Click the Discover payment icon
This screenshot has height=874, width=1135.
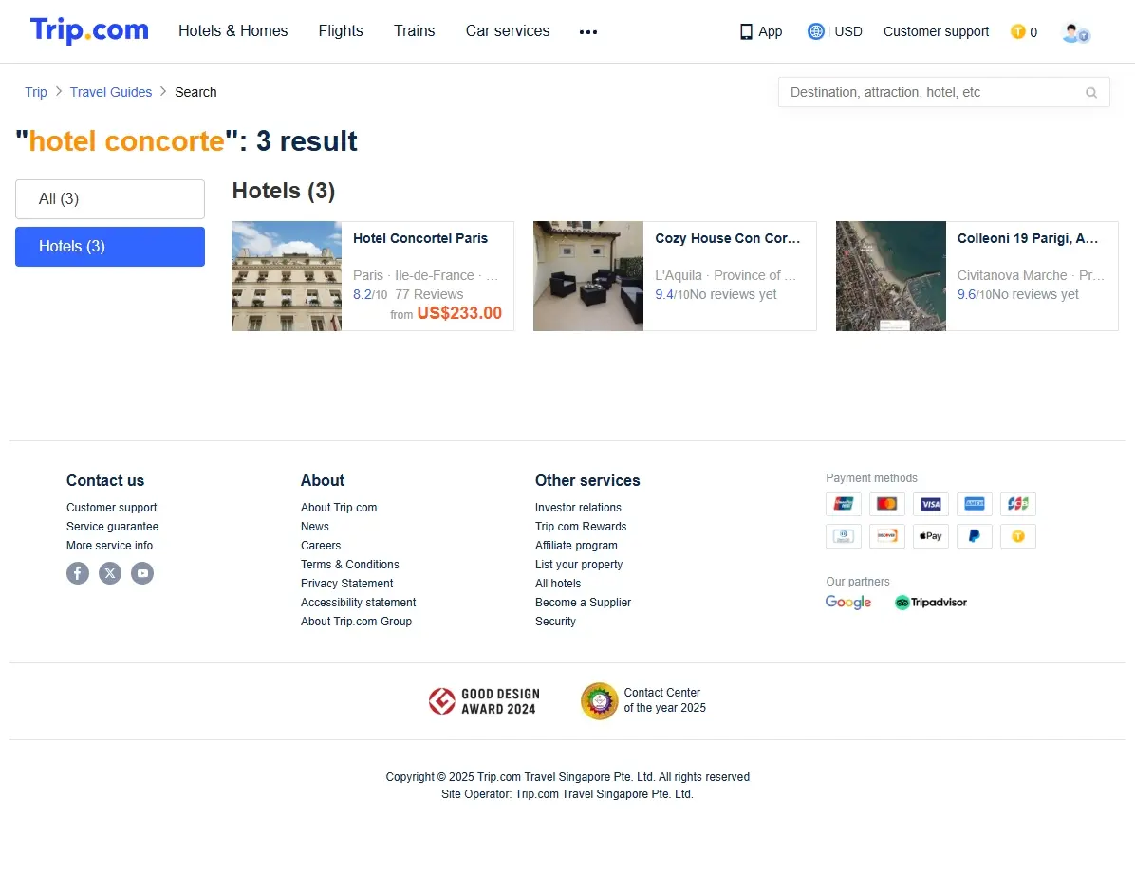pos(886,536)
